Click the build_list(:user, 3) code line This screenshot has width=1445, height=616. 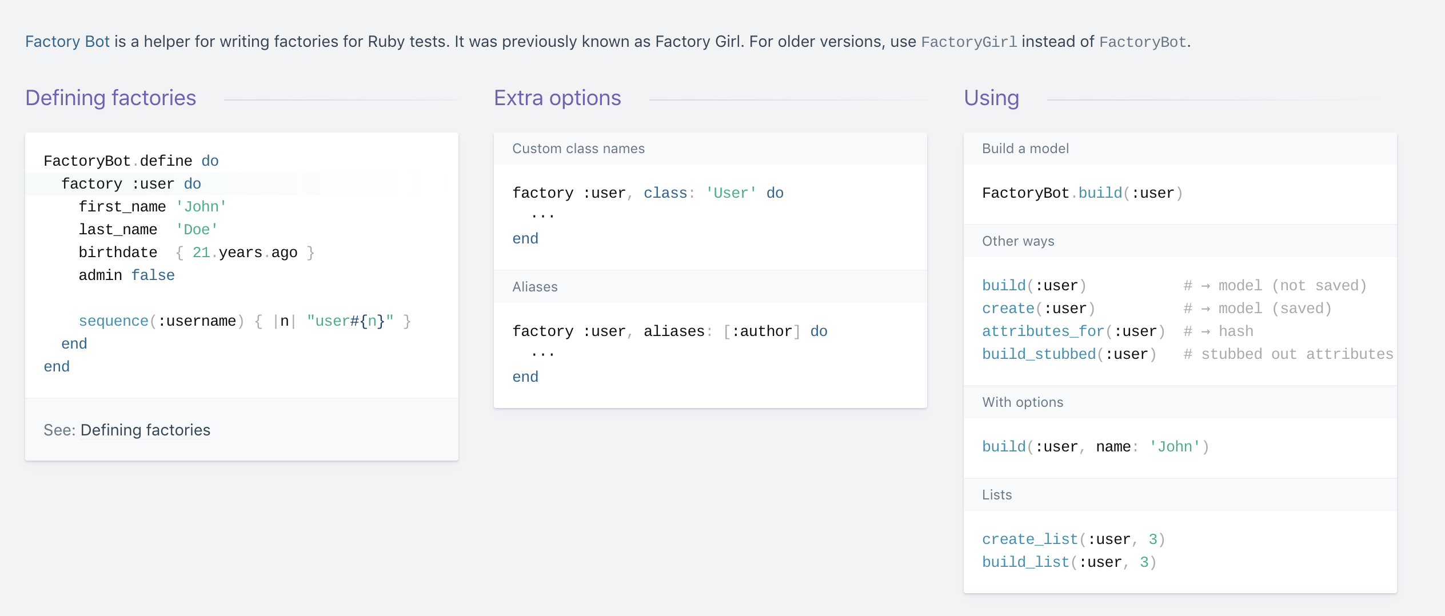pyautogui.click(x=1069, y=562)
